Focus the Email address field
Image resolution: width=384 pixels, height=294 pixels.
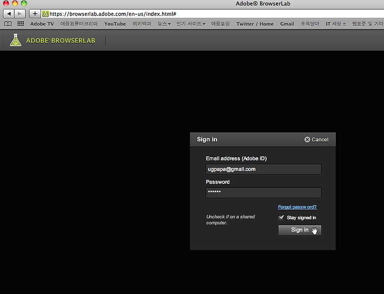[x=263, y=169]
